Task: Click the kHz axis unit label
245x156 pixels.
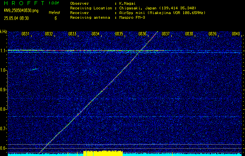Action: (x=4, y=32)
